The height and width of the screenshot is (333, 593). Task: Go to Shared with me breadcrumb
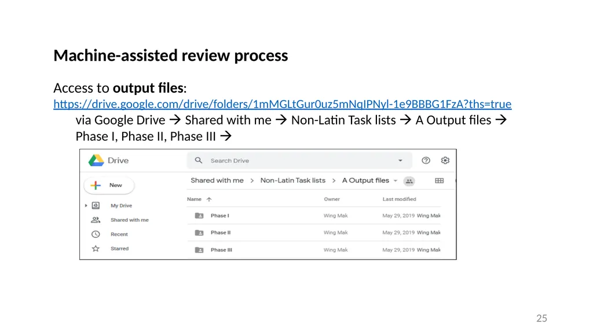click(217, 181)
